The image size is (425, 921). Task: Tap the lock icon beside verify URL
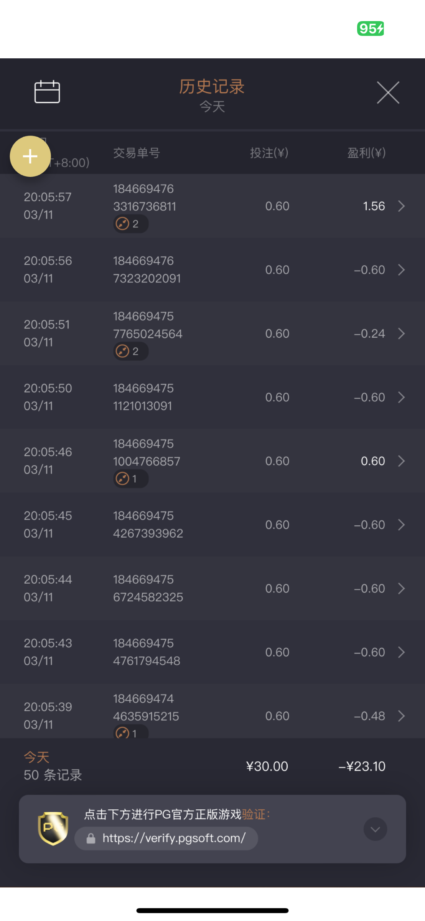point(91,838)
